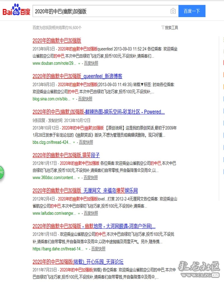
Task: Open 百度快照 for the laifudao.com result
Action: click(91, 213)
